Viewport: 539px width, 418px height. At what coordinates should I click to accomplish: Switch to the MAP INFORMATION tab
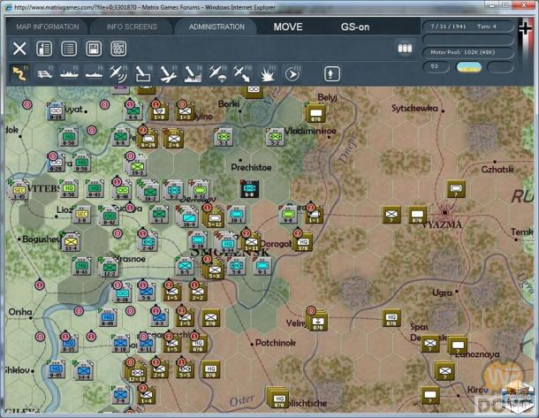coord(48,27)
